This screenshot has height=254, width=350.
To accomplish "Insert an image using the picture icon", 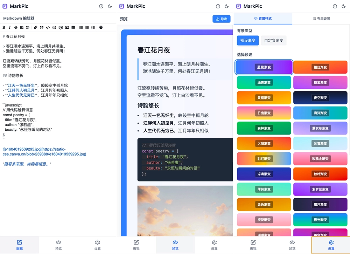I will pos(67,27).
